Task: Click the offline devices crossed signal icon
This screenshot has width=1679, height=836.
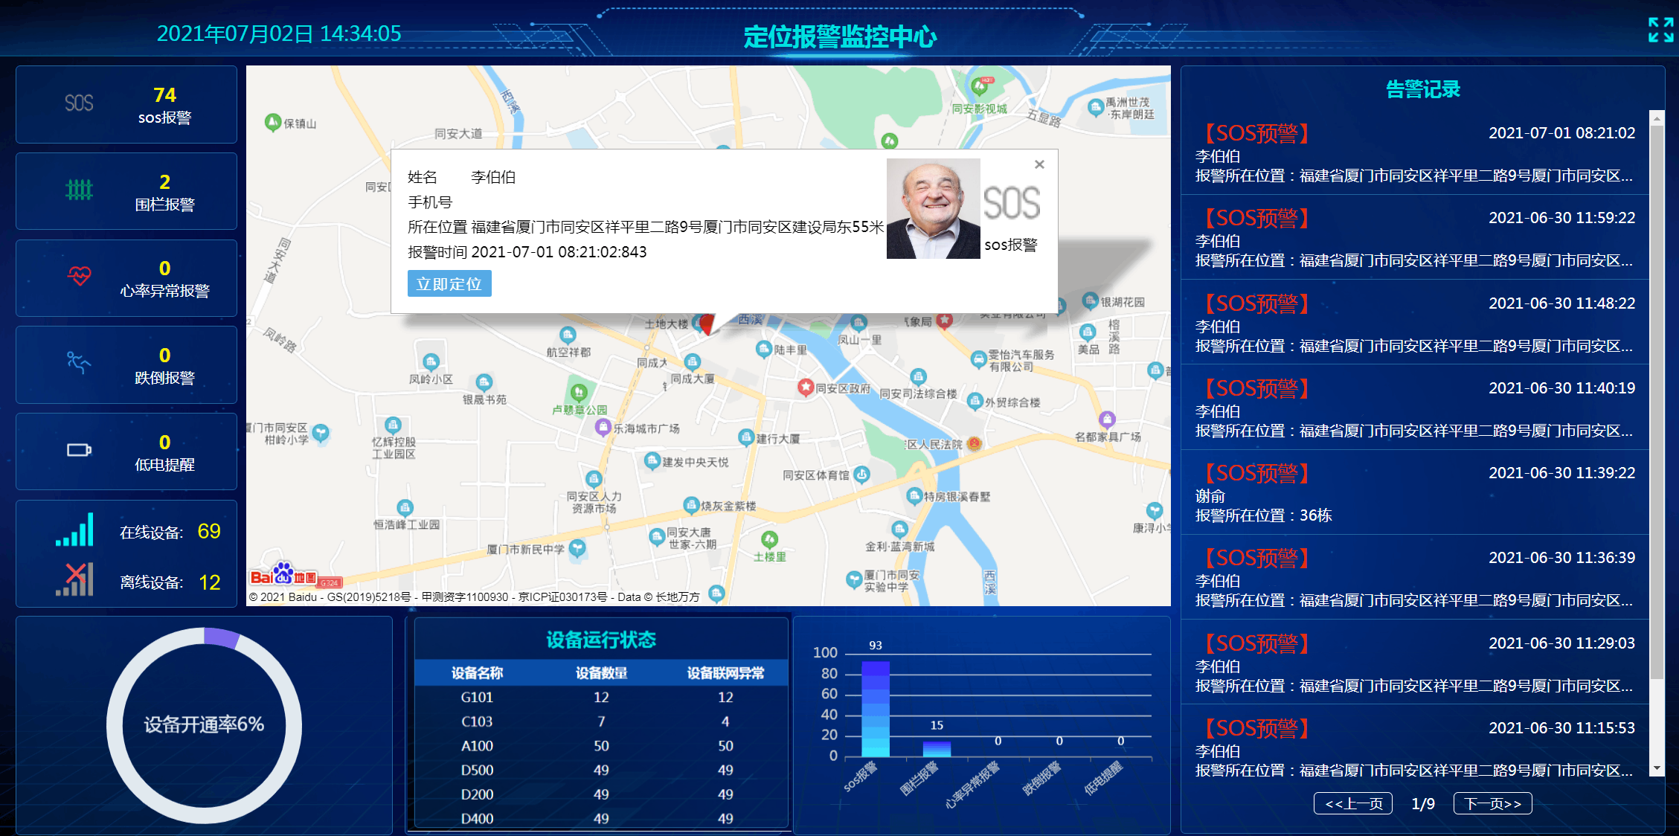Action: [75, 579]
